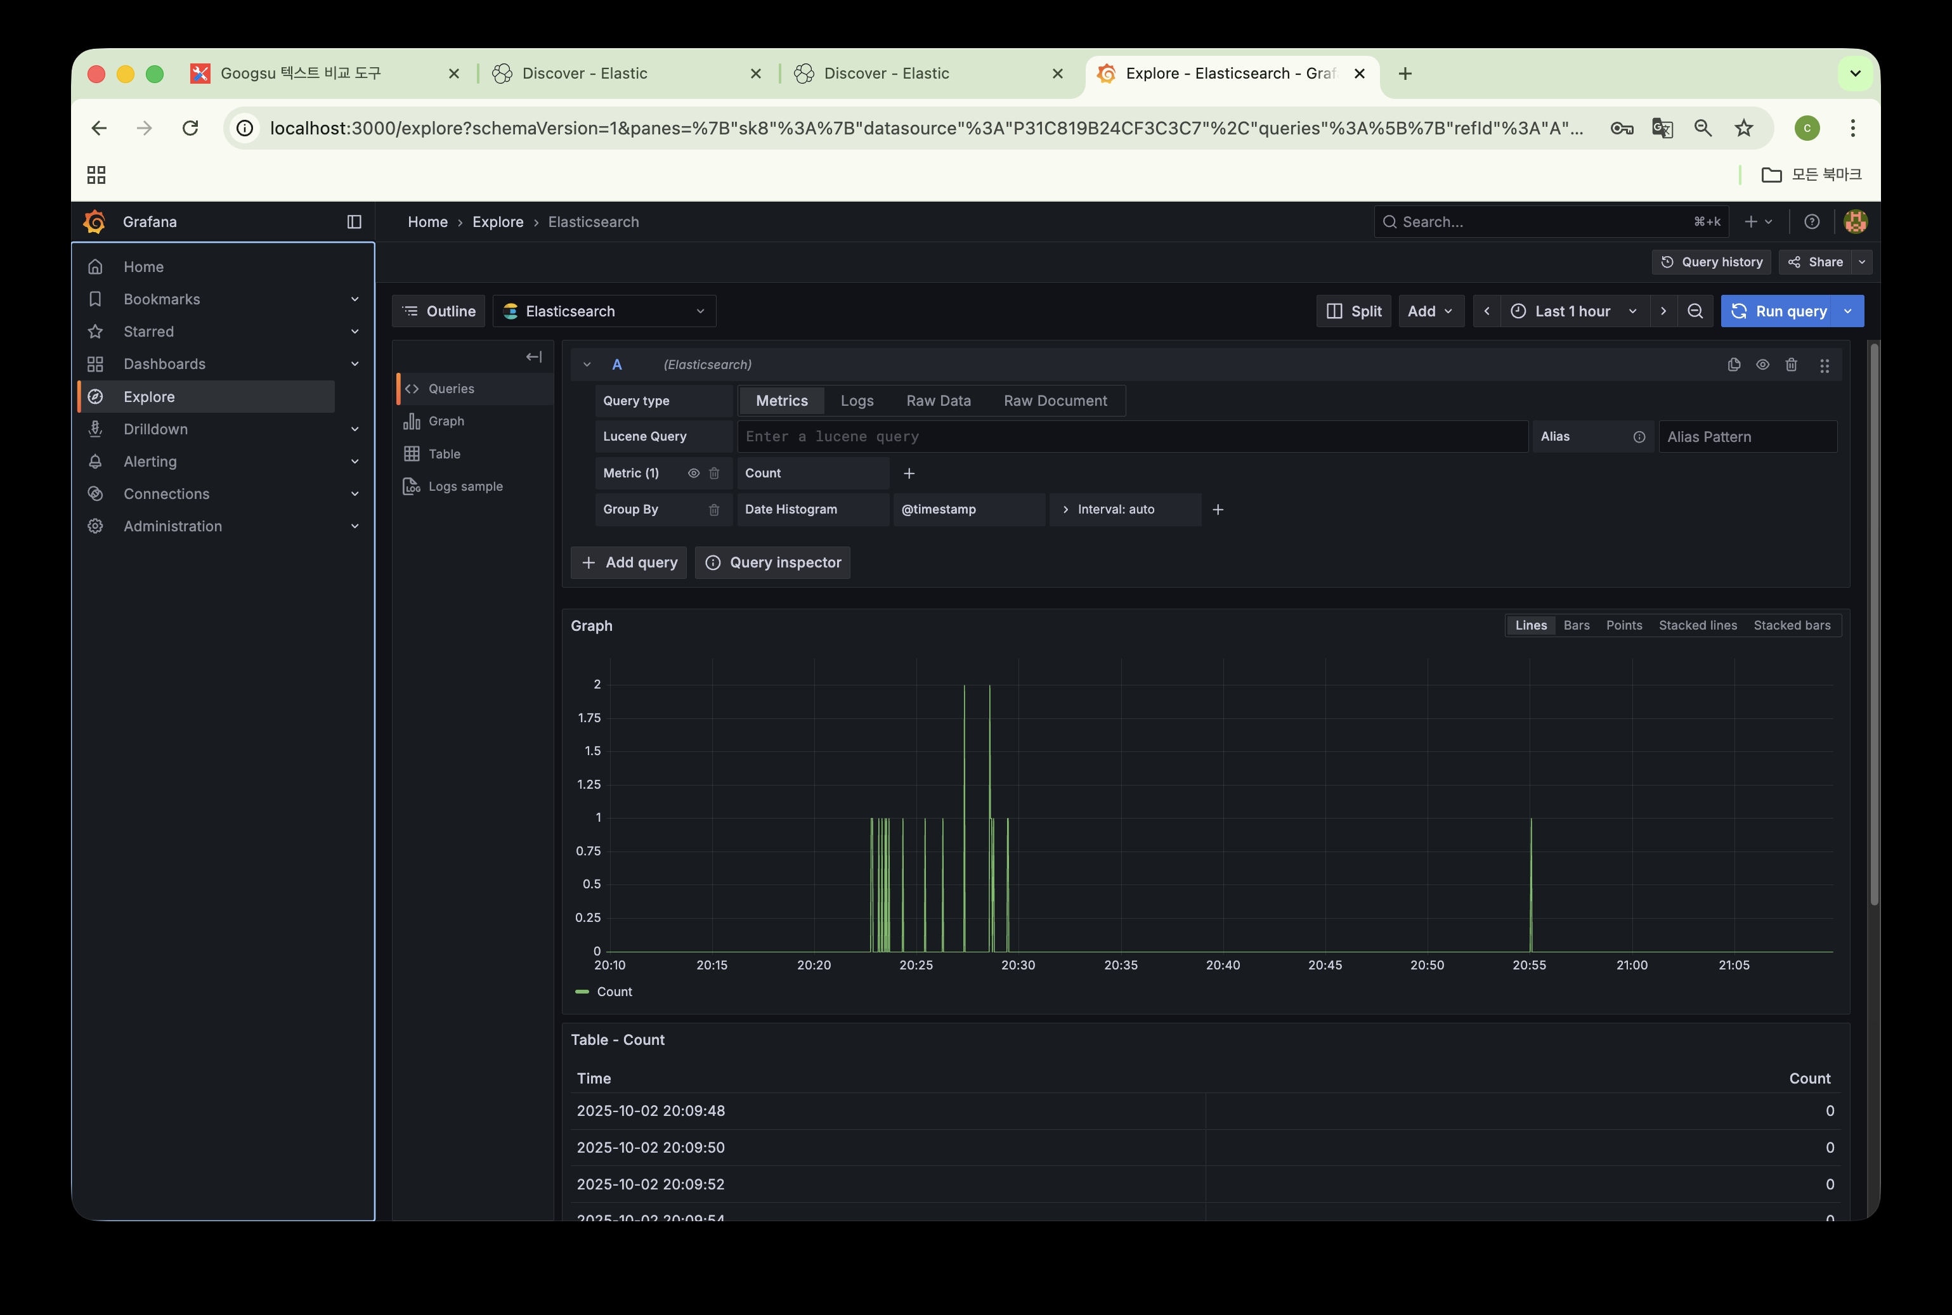The width and height of the screenshot is (1952, 1315).
Task: Select the Raw Data query type
Action: coord(939,401)
